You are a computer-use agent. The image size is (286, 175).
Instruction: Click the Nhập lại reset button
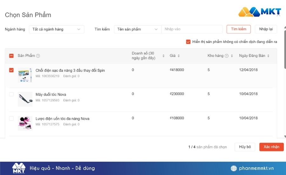coord(266,29)
